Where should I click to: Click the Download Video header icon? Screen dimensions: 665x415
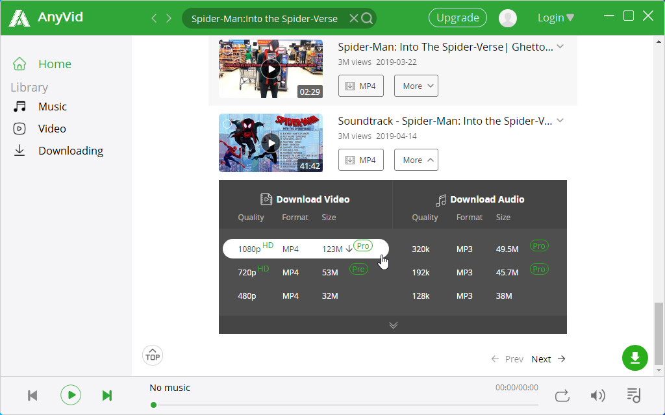click(266, 199)
